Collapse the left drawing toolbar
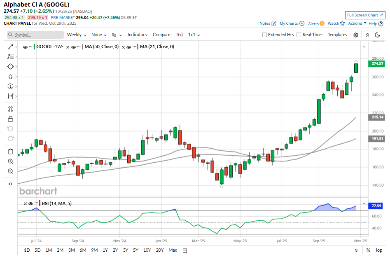Viewport: 390px width, 262px height. coord(11,184)
